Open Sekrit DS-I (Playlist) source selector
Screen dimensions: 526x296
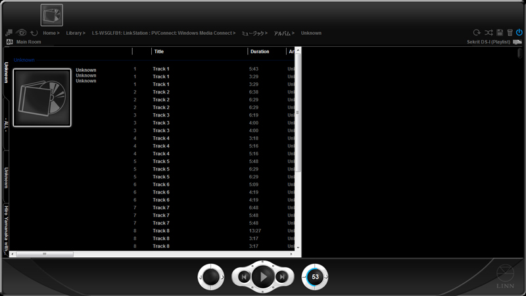coord(492,41)
